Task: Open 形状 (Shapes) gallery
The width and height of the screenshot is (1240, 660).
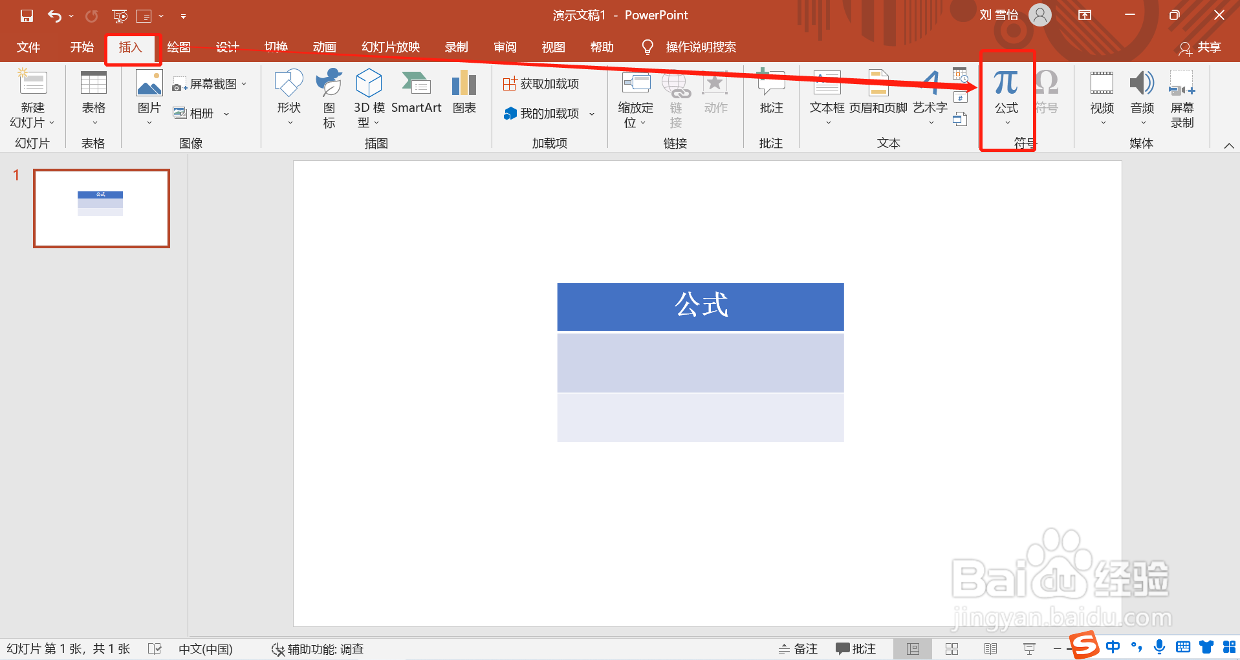Action: click(289, 98)
